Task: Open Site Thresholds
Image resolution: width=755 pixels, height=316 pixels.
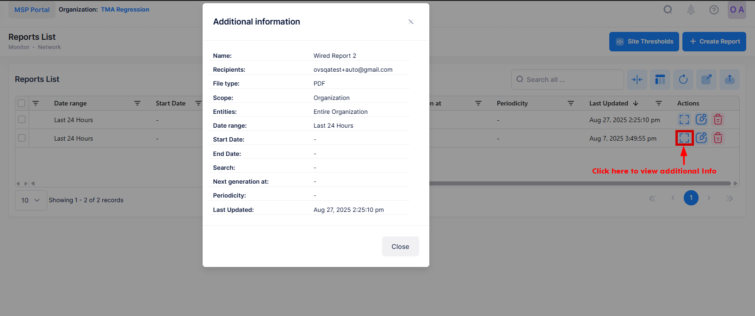Action: pyautogui.click(x=644, y=42)
